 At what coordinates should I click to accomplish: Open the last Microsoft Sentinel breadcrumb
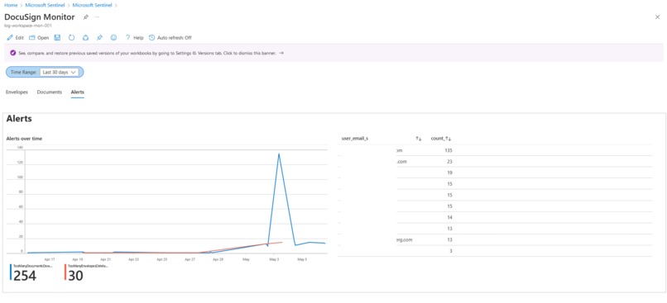pos(92,5)
